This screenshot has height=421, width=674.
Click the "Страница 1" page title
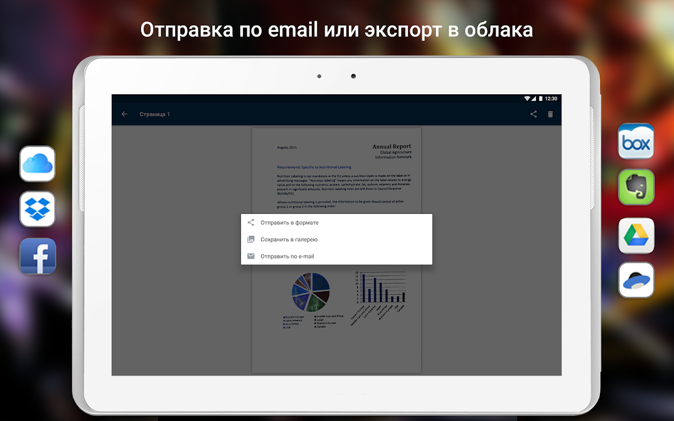point(154,115)
